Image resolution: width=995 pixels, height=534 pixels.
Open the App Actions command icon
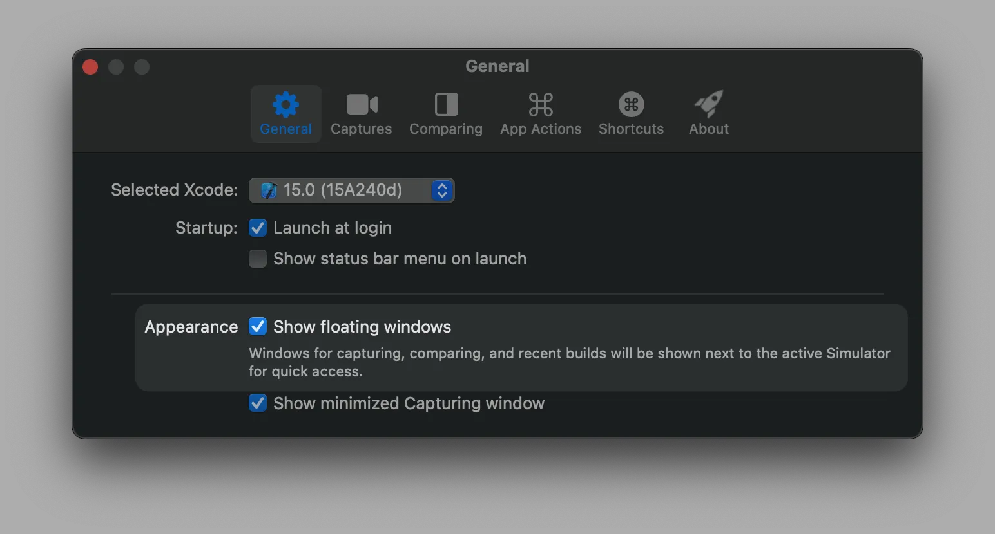[541, 104]
